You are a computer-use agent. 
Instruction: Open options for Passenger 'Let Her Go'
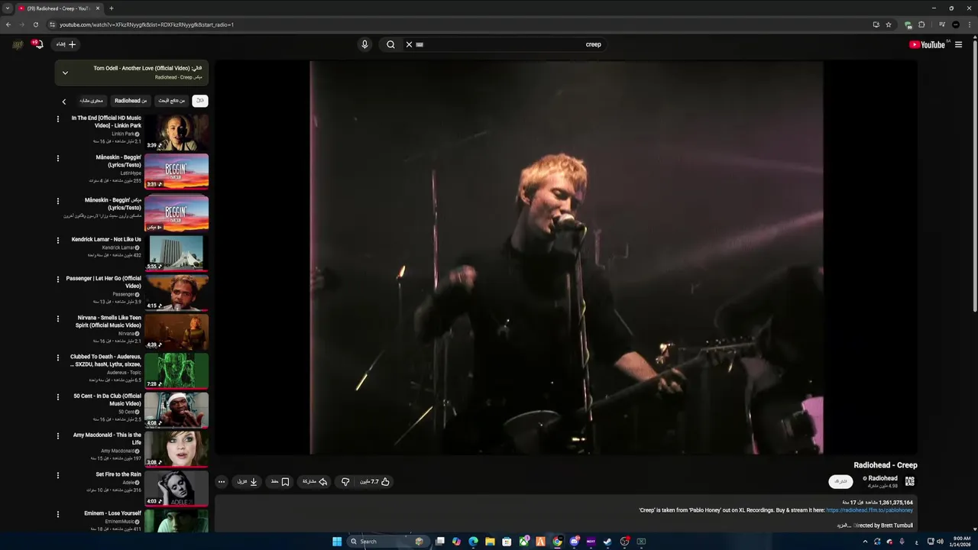tap(58, 280)
